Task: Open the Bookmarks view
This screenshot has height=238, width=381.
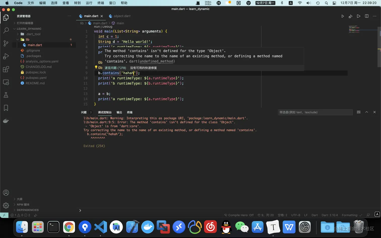Action: pyautogui.click(x=6, y=108)
